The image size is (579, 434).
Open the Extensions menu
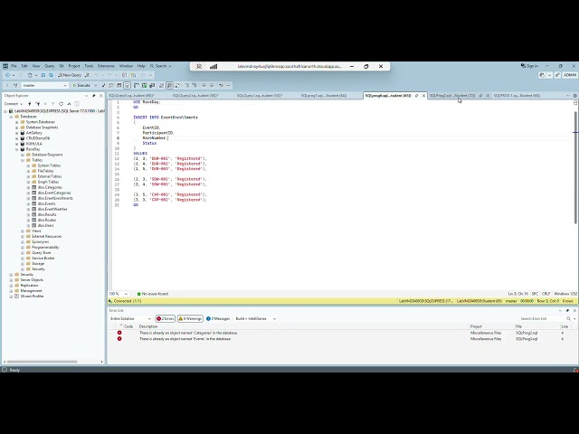point(107,66)
